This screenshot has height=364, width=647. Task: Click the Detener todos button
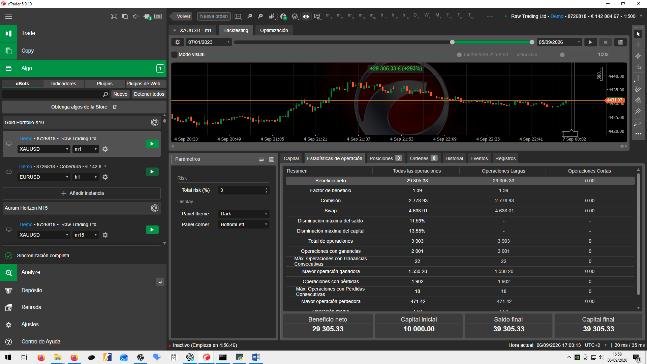149,94
